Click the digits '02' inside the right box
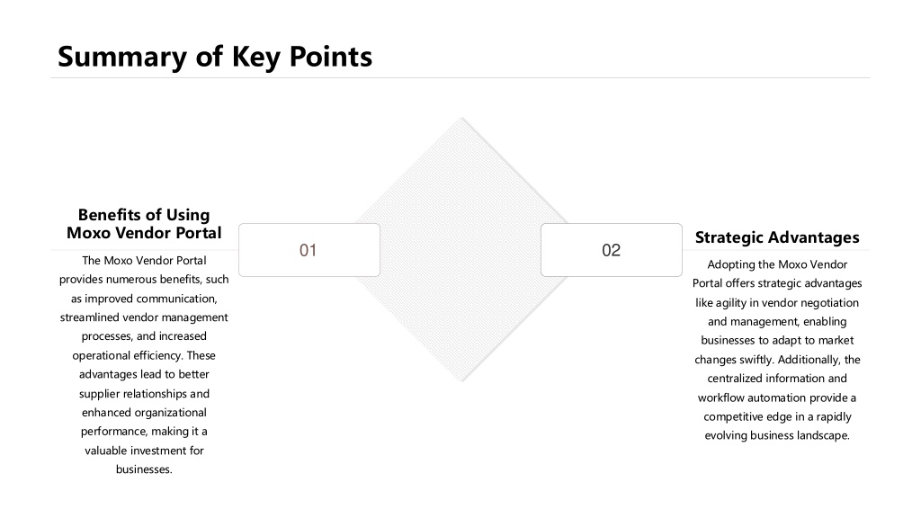Viewport: 921px width, 518px height. 612,250
